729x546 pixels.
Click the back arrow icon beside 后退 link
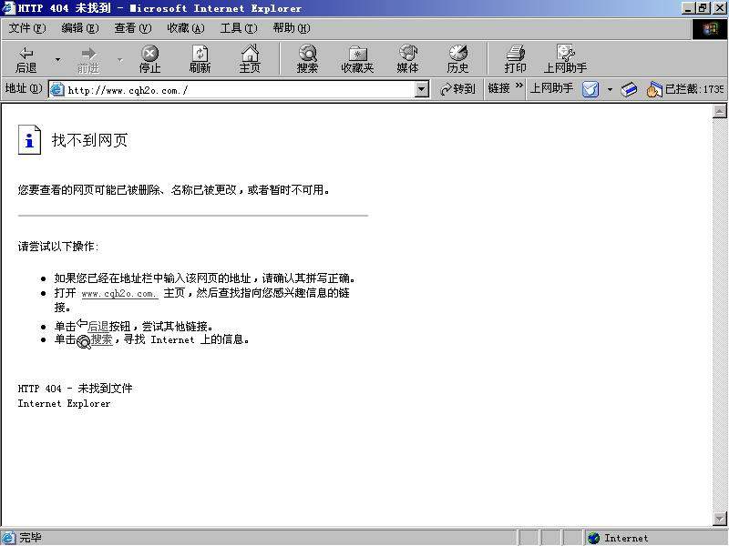pyautogui.click(x=81, y=323)
